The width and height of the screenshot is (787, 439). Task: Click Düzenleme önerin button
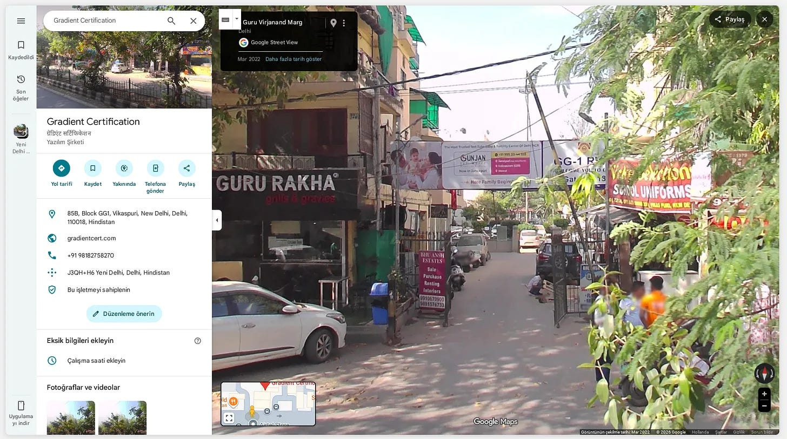[124, 314]
